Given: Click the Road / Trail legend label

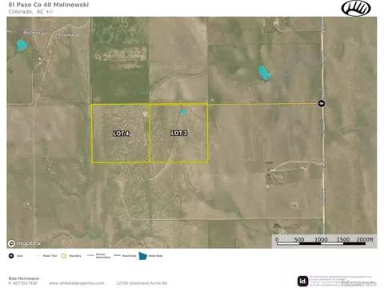Looking at the screenshot, I should pos(50,256).
